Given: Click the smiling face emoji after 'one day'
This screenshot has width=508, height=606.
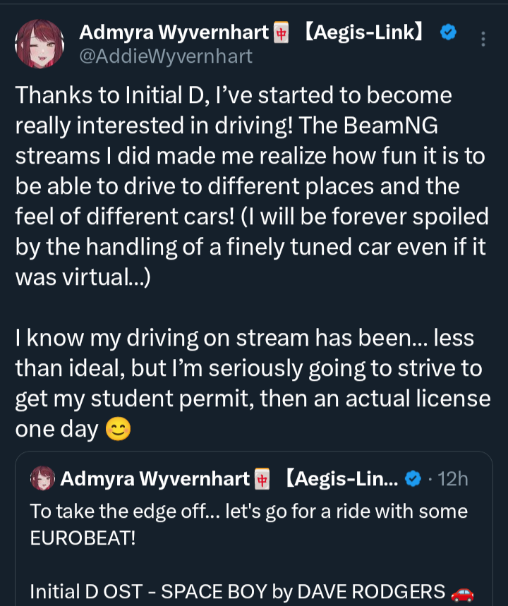Looking at the screenshot, I should pyautogui.click(x=118, y=430).
